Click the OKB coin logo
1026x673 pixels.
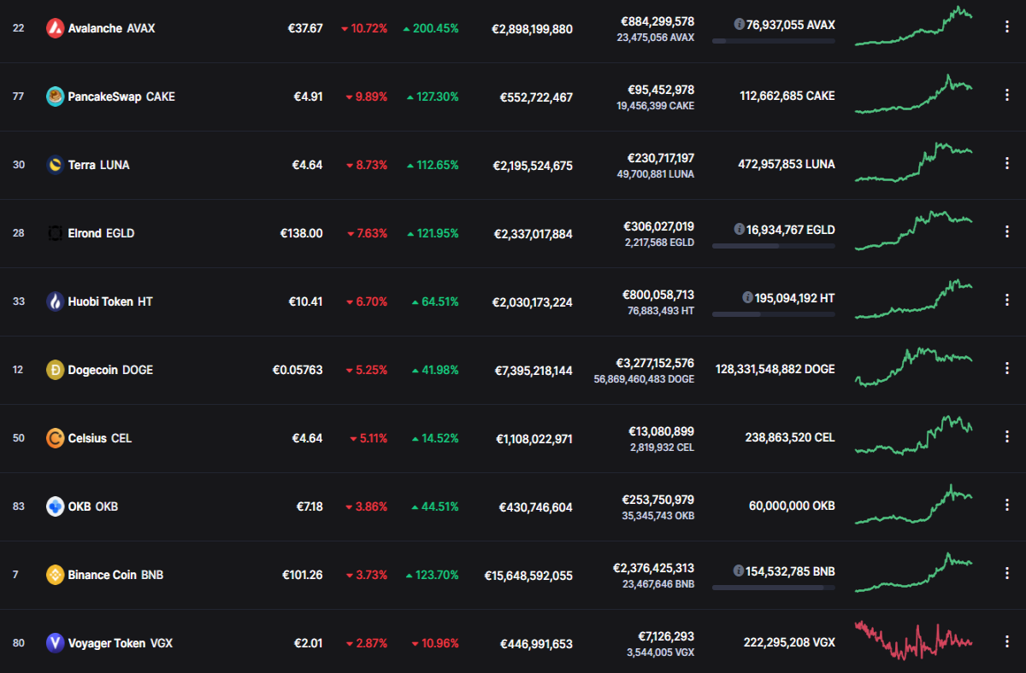tap(55, 506)
